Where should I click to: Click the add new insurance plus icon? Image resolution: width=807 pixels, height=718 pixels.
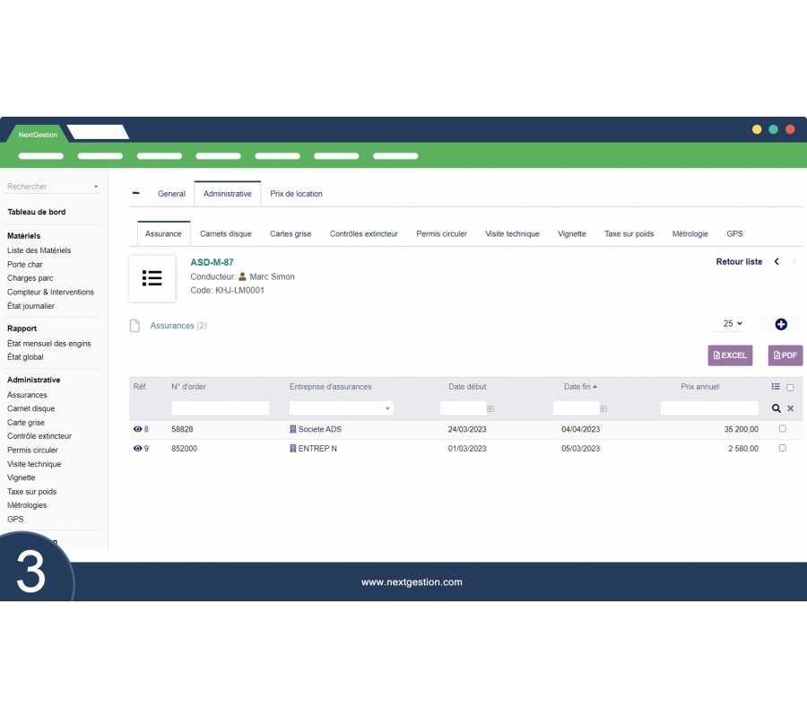(x=780, y=324)
